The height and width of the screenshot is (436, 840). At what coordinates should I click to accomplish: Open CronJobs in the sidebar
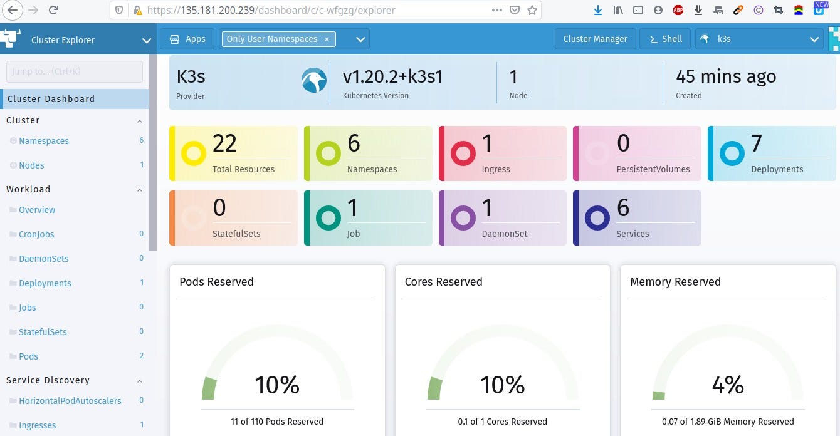(36, 234)
